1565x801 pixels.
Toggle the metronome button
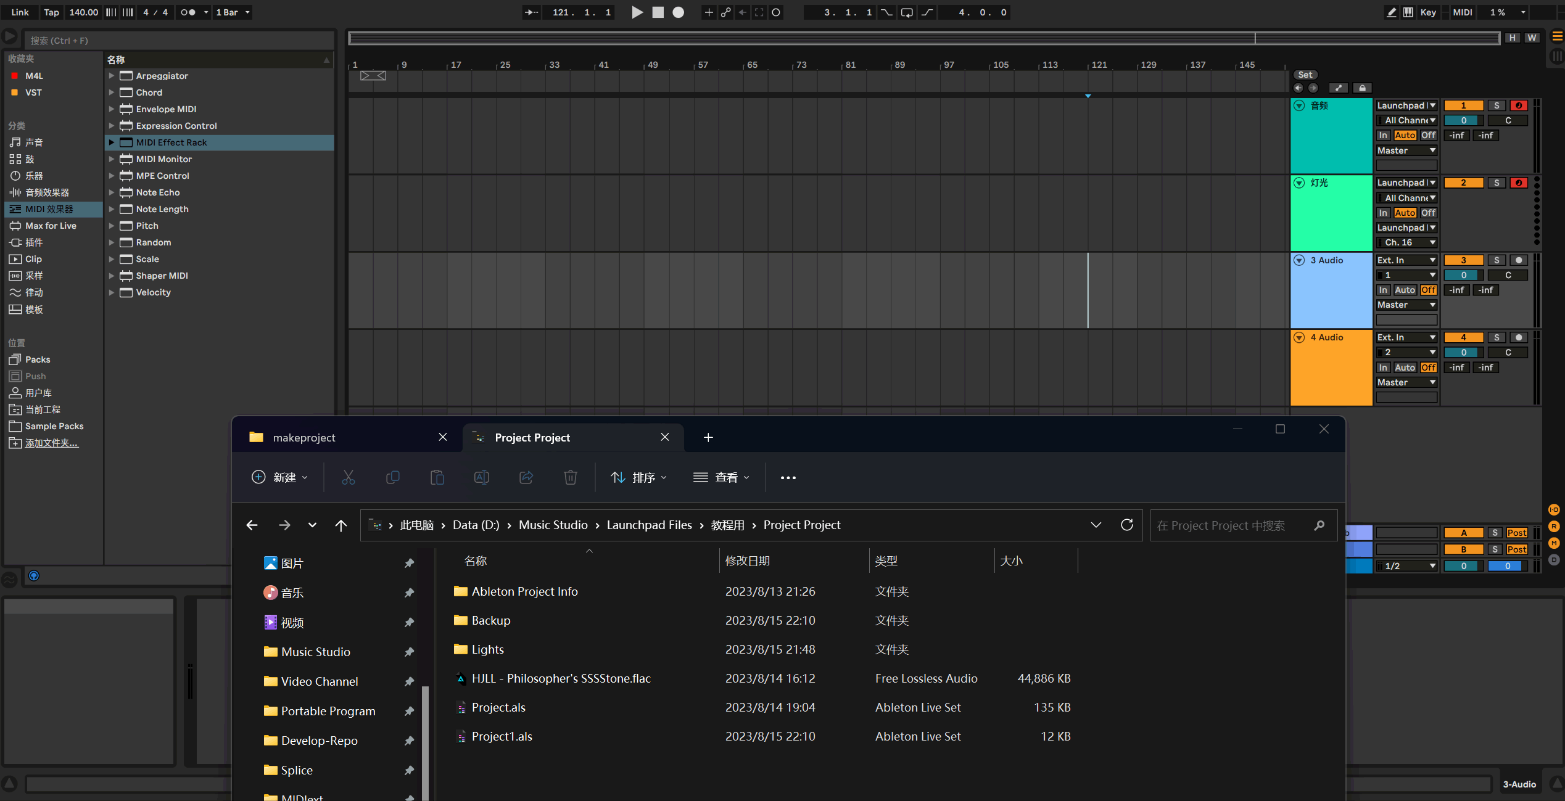tap(188, 12)
